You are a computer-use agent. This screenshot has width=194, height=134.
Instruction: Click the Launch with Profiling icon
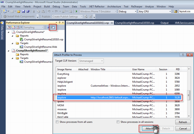click(18, 27)
